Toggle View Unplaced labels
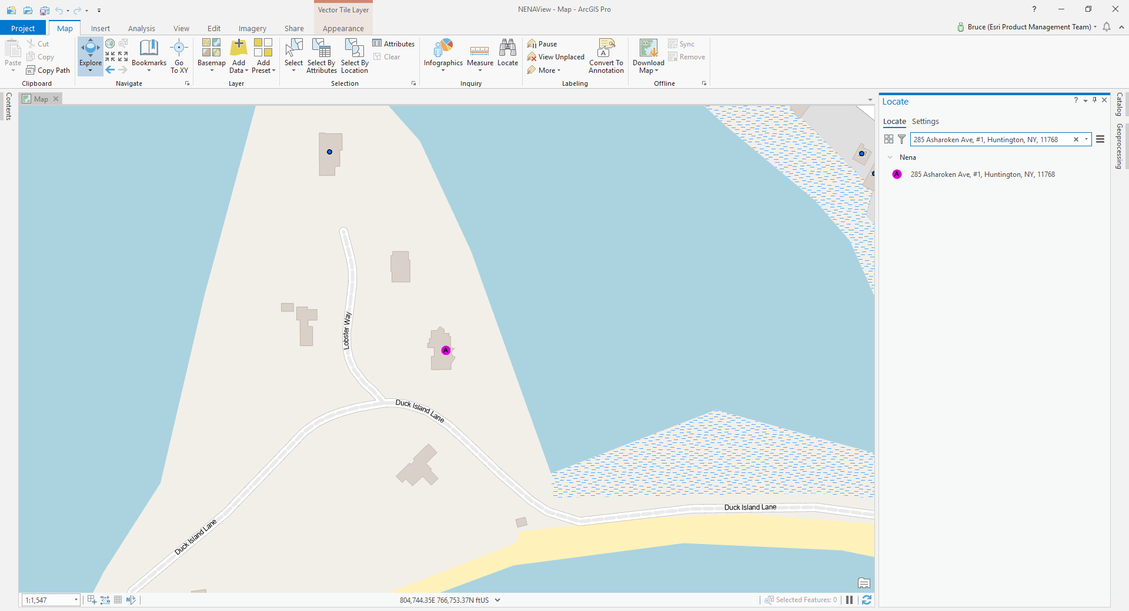This screenshot has width=1129, height=611. click(x=556, y=56)
